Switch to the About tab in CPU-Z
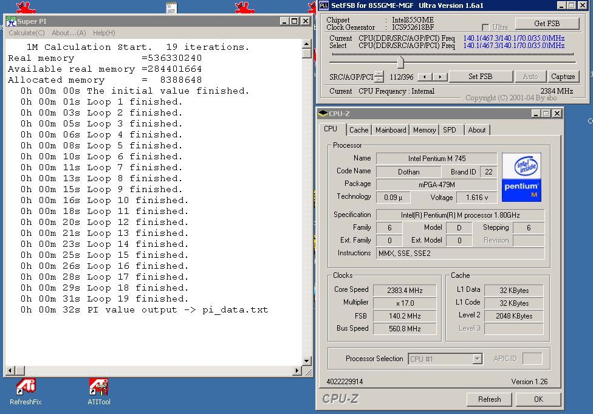The width and height of the screenshot is (593, 414). (x=476, y=130)
